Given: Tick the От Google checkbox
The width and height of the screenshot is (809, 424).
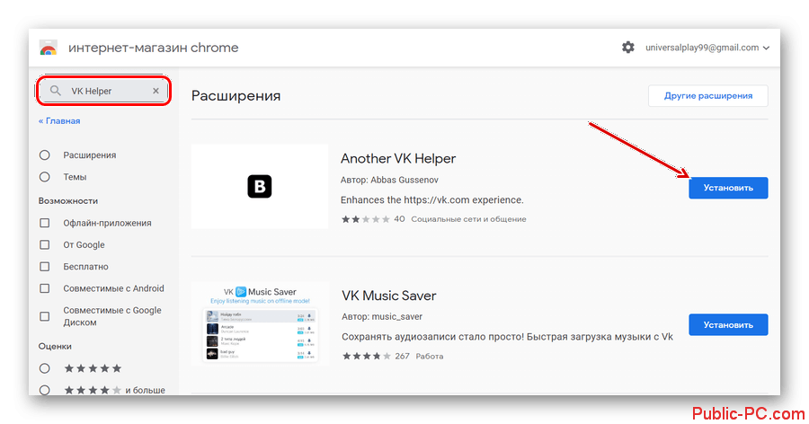Looking at the screenshot, I should pyautogui.click(x=45, y=244).
